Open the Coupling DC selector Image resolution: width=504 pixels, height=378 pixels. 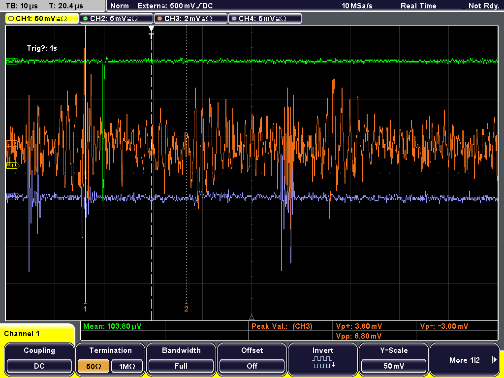(x=39, y=366)
